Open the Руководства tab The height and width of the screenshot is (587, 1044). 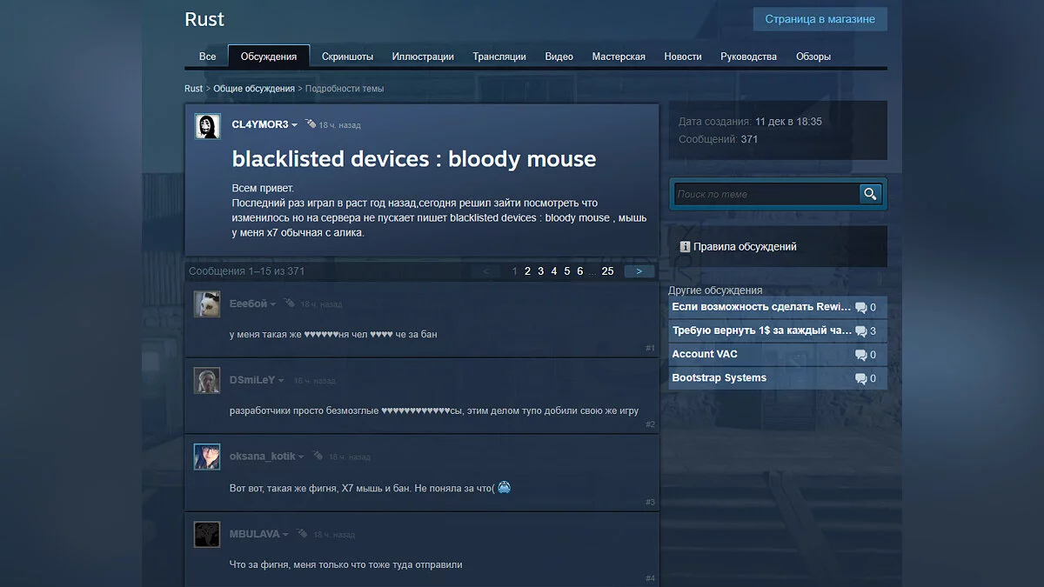pos(748,57)
